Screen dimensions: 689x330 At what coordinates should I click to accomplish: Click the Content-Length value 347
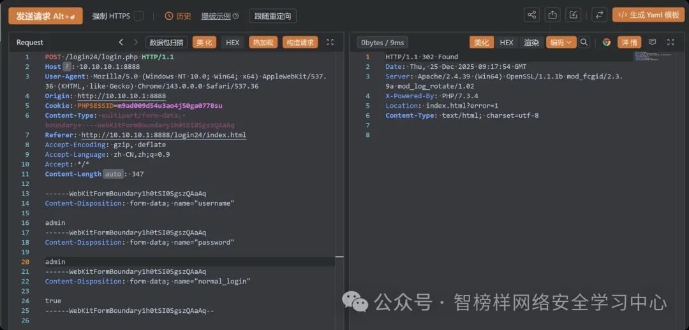pos(138,174)
